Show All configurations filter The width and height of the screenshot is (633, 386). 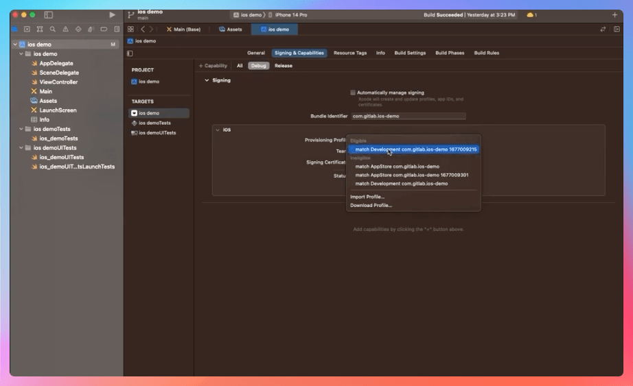click(240, 66)
